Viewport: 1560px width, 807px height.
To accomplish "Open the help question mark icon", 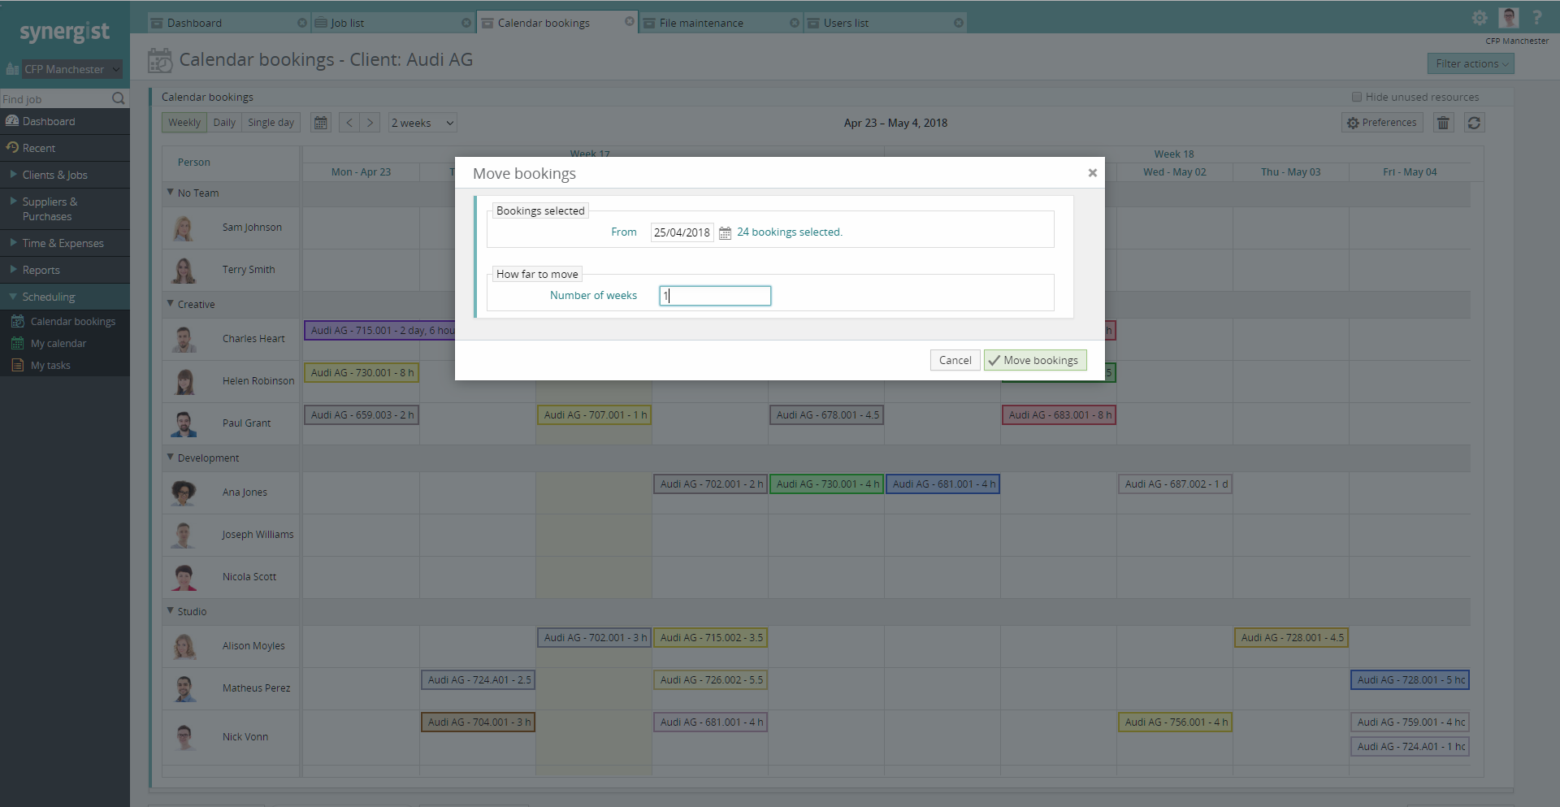I will point(1536,18).
